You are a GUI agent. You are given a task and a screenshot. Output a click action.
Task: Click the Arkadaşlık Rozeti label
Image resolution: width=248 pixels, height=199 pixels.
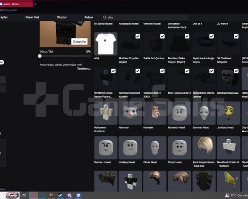pos(129,24)
